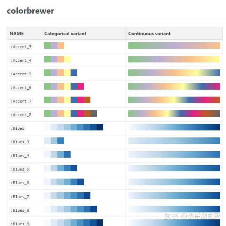226x226 pixels.
Task: Choose the brown swatch in the :Accent_7 row
Action: (87, 100)
